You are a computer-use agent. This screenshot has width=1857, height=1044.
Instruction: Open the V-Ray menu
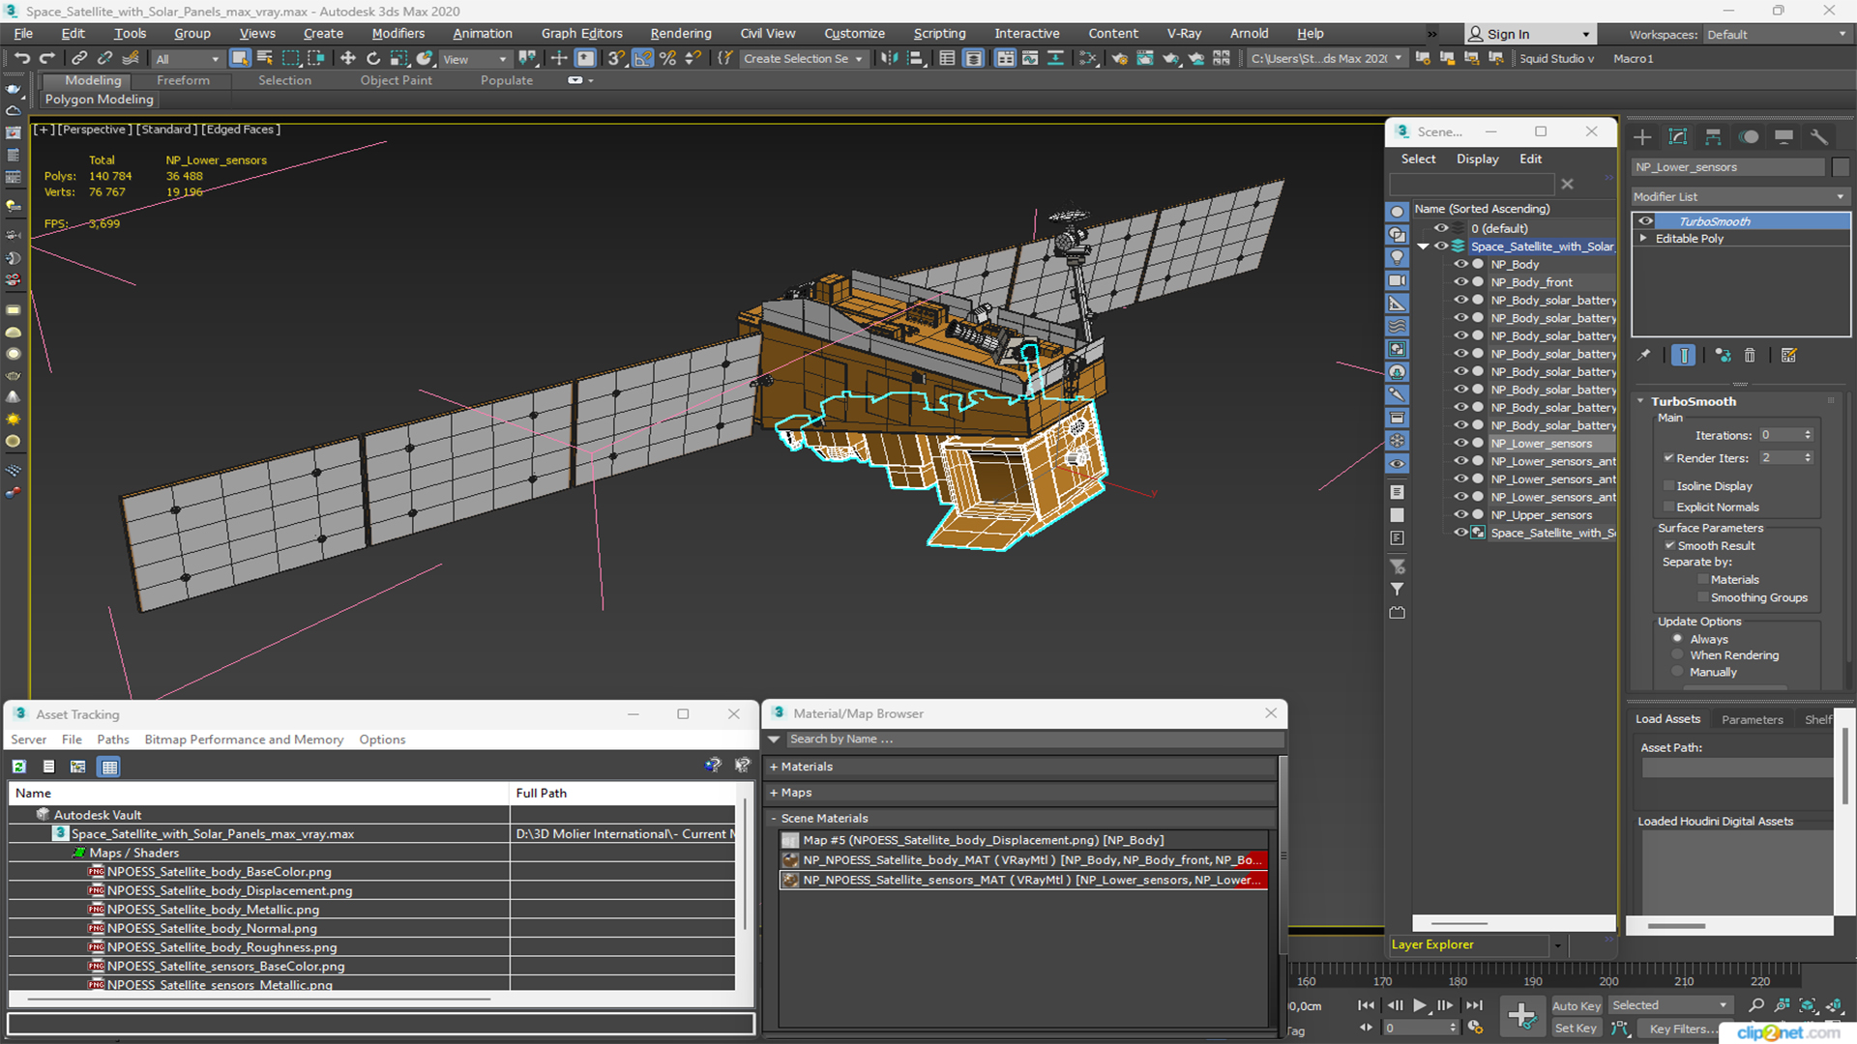[x=1184, y=34]
